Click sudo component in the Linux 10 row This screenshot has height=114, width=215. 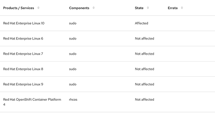(x=73, y=23)
